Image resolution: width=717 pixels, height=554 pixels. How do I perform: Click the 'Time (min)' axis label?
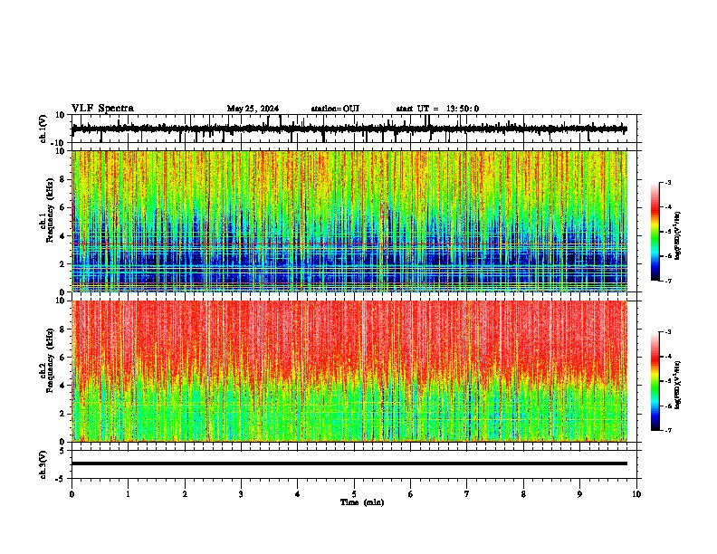point(362,502)
